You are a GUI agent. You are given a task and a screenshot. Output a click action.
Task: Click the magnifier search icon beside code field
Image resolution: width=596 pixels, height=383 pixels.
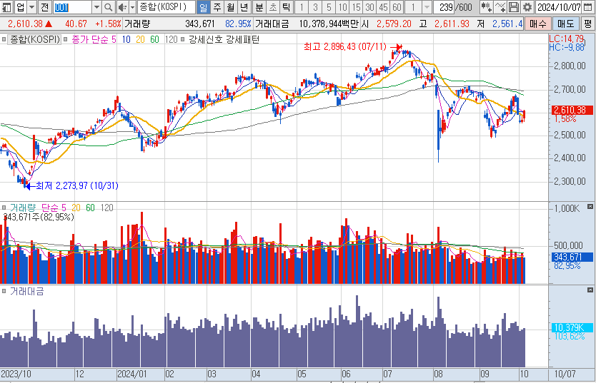tap(109, 7)
